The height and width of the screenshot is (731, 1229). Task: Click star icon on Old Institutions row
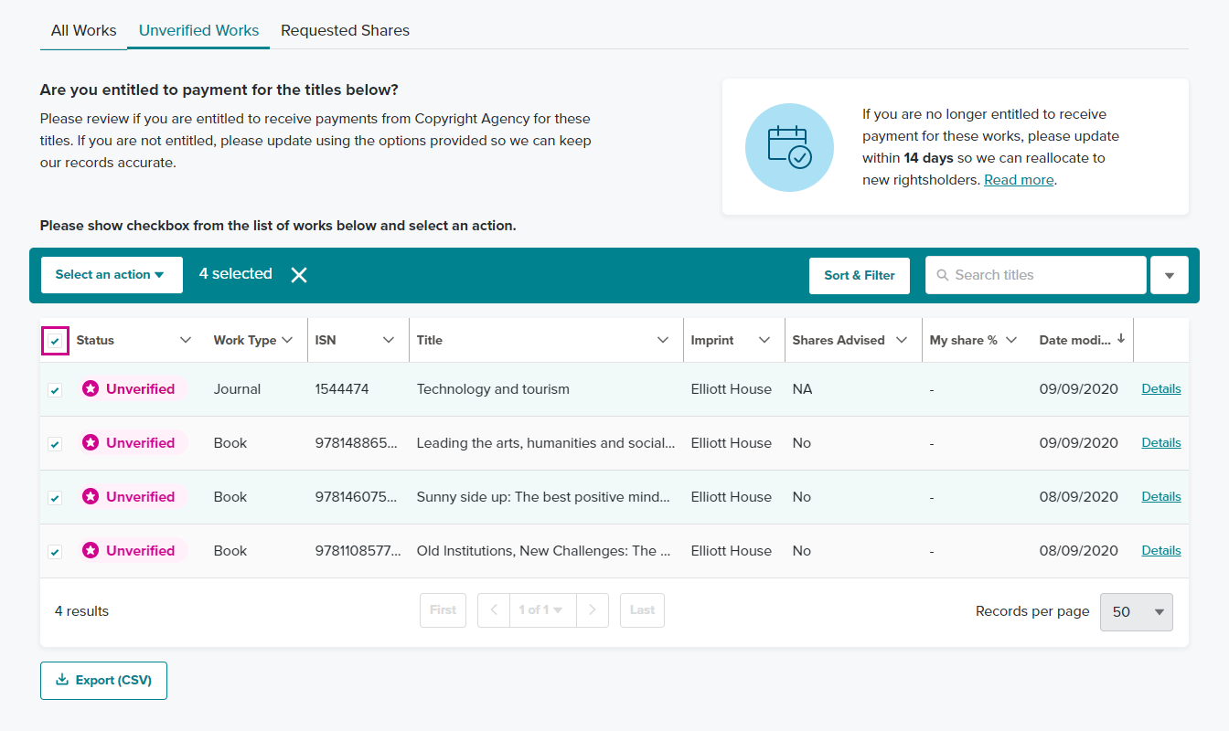[91, 551]
